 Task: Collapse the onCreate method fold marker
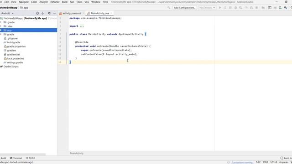pyautogui.click(x=68, y=46)
